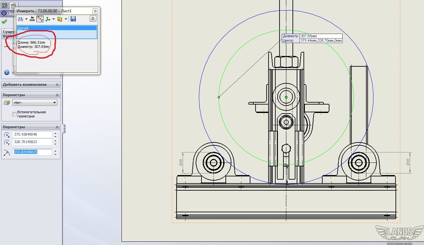The width and height of the screenshot is (424, 245).
Task: Switch to the FeatureManager tree tab
Action: pyautogui.click(x=5, y=6)
